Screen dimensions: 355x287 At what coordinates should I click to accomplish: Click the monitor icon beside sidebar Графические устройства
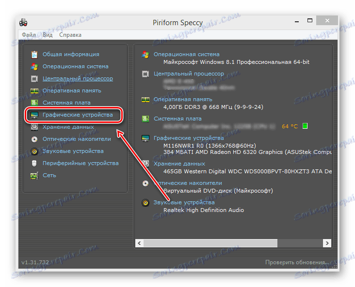(34, 115)
